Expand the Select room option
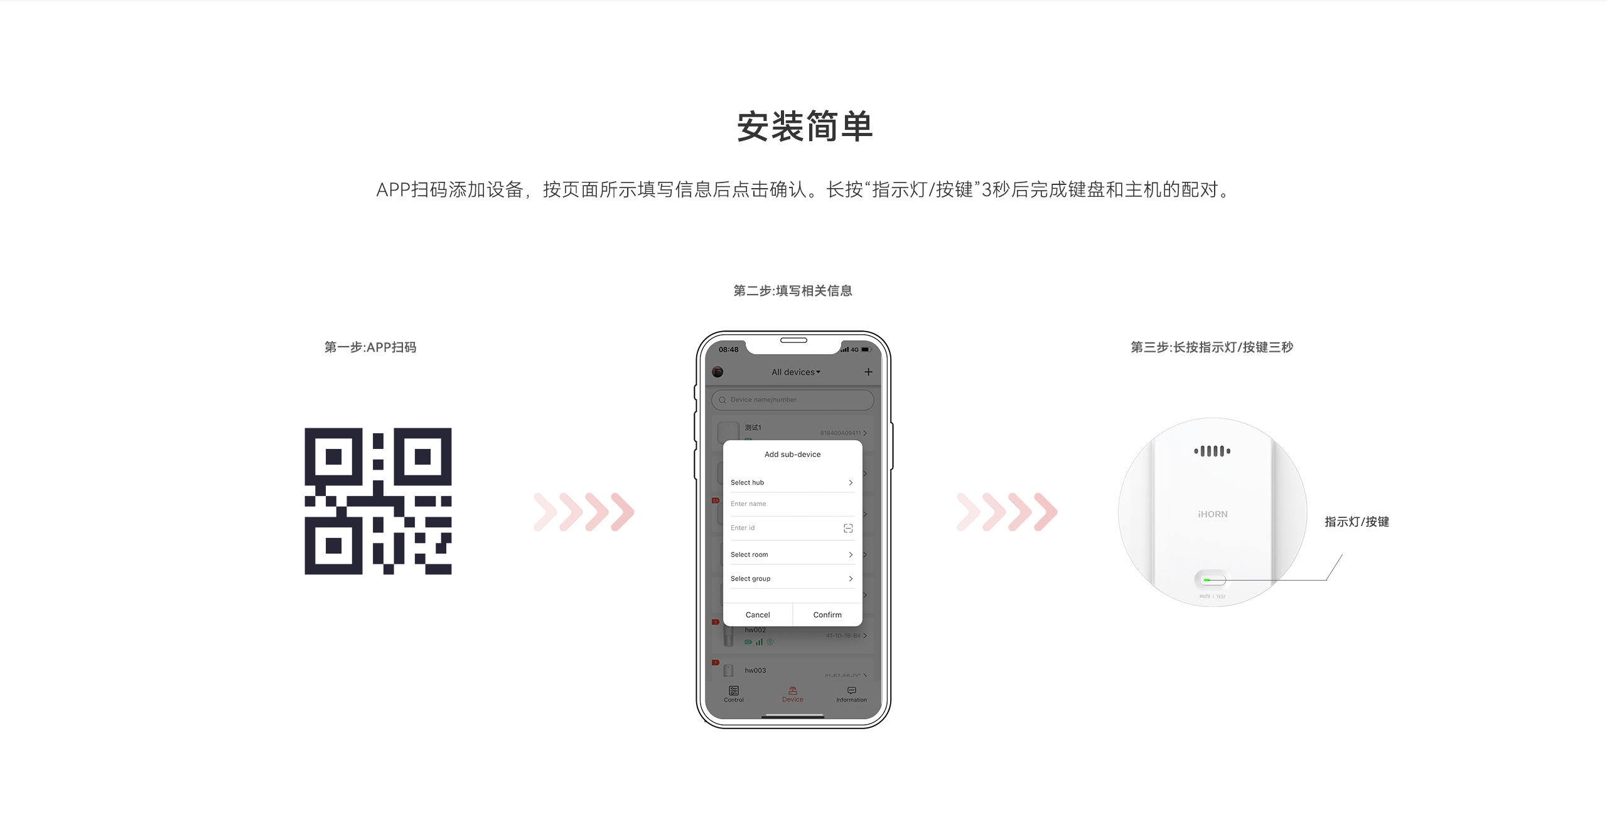1607x827 pixels. (x=794, y=555)
